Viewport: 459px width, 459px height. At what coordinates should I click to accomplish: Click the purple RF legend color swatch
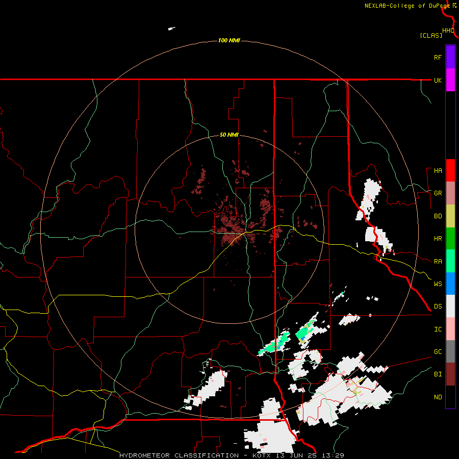point(450,57)
